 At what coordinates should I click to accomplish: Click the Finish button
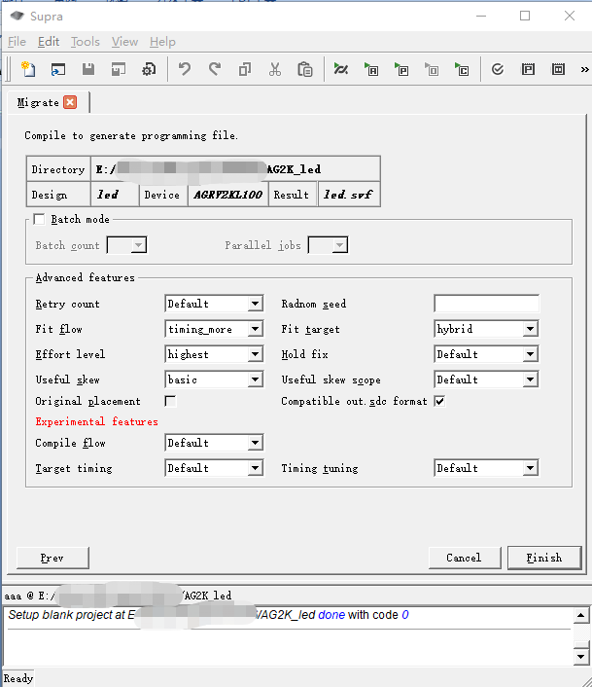tap(544, 558)
